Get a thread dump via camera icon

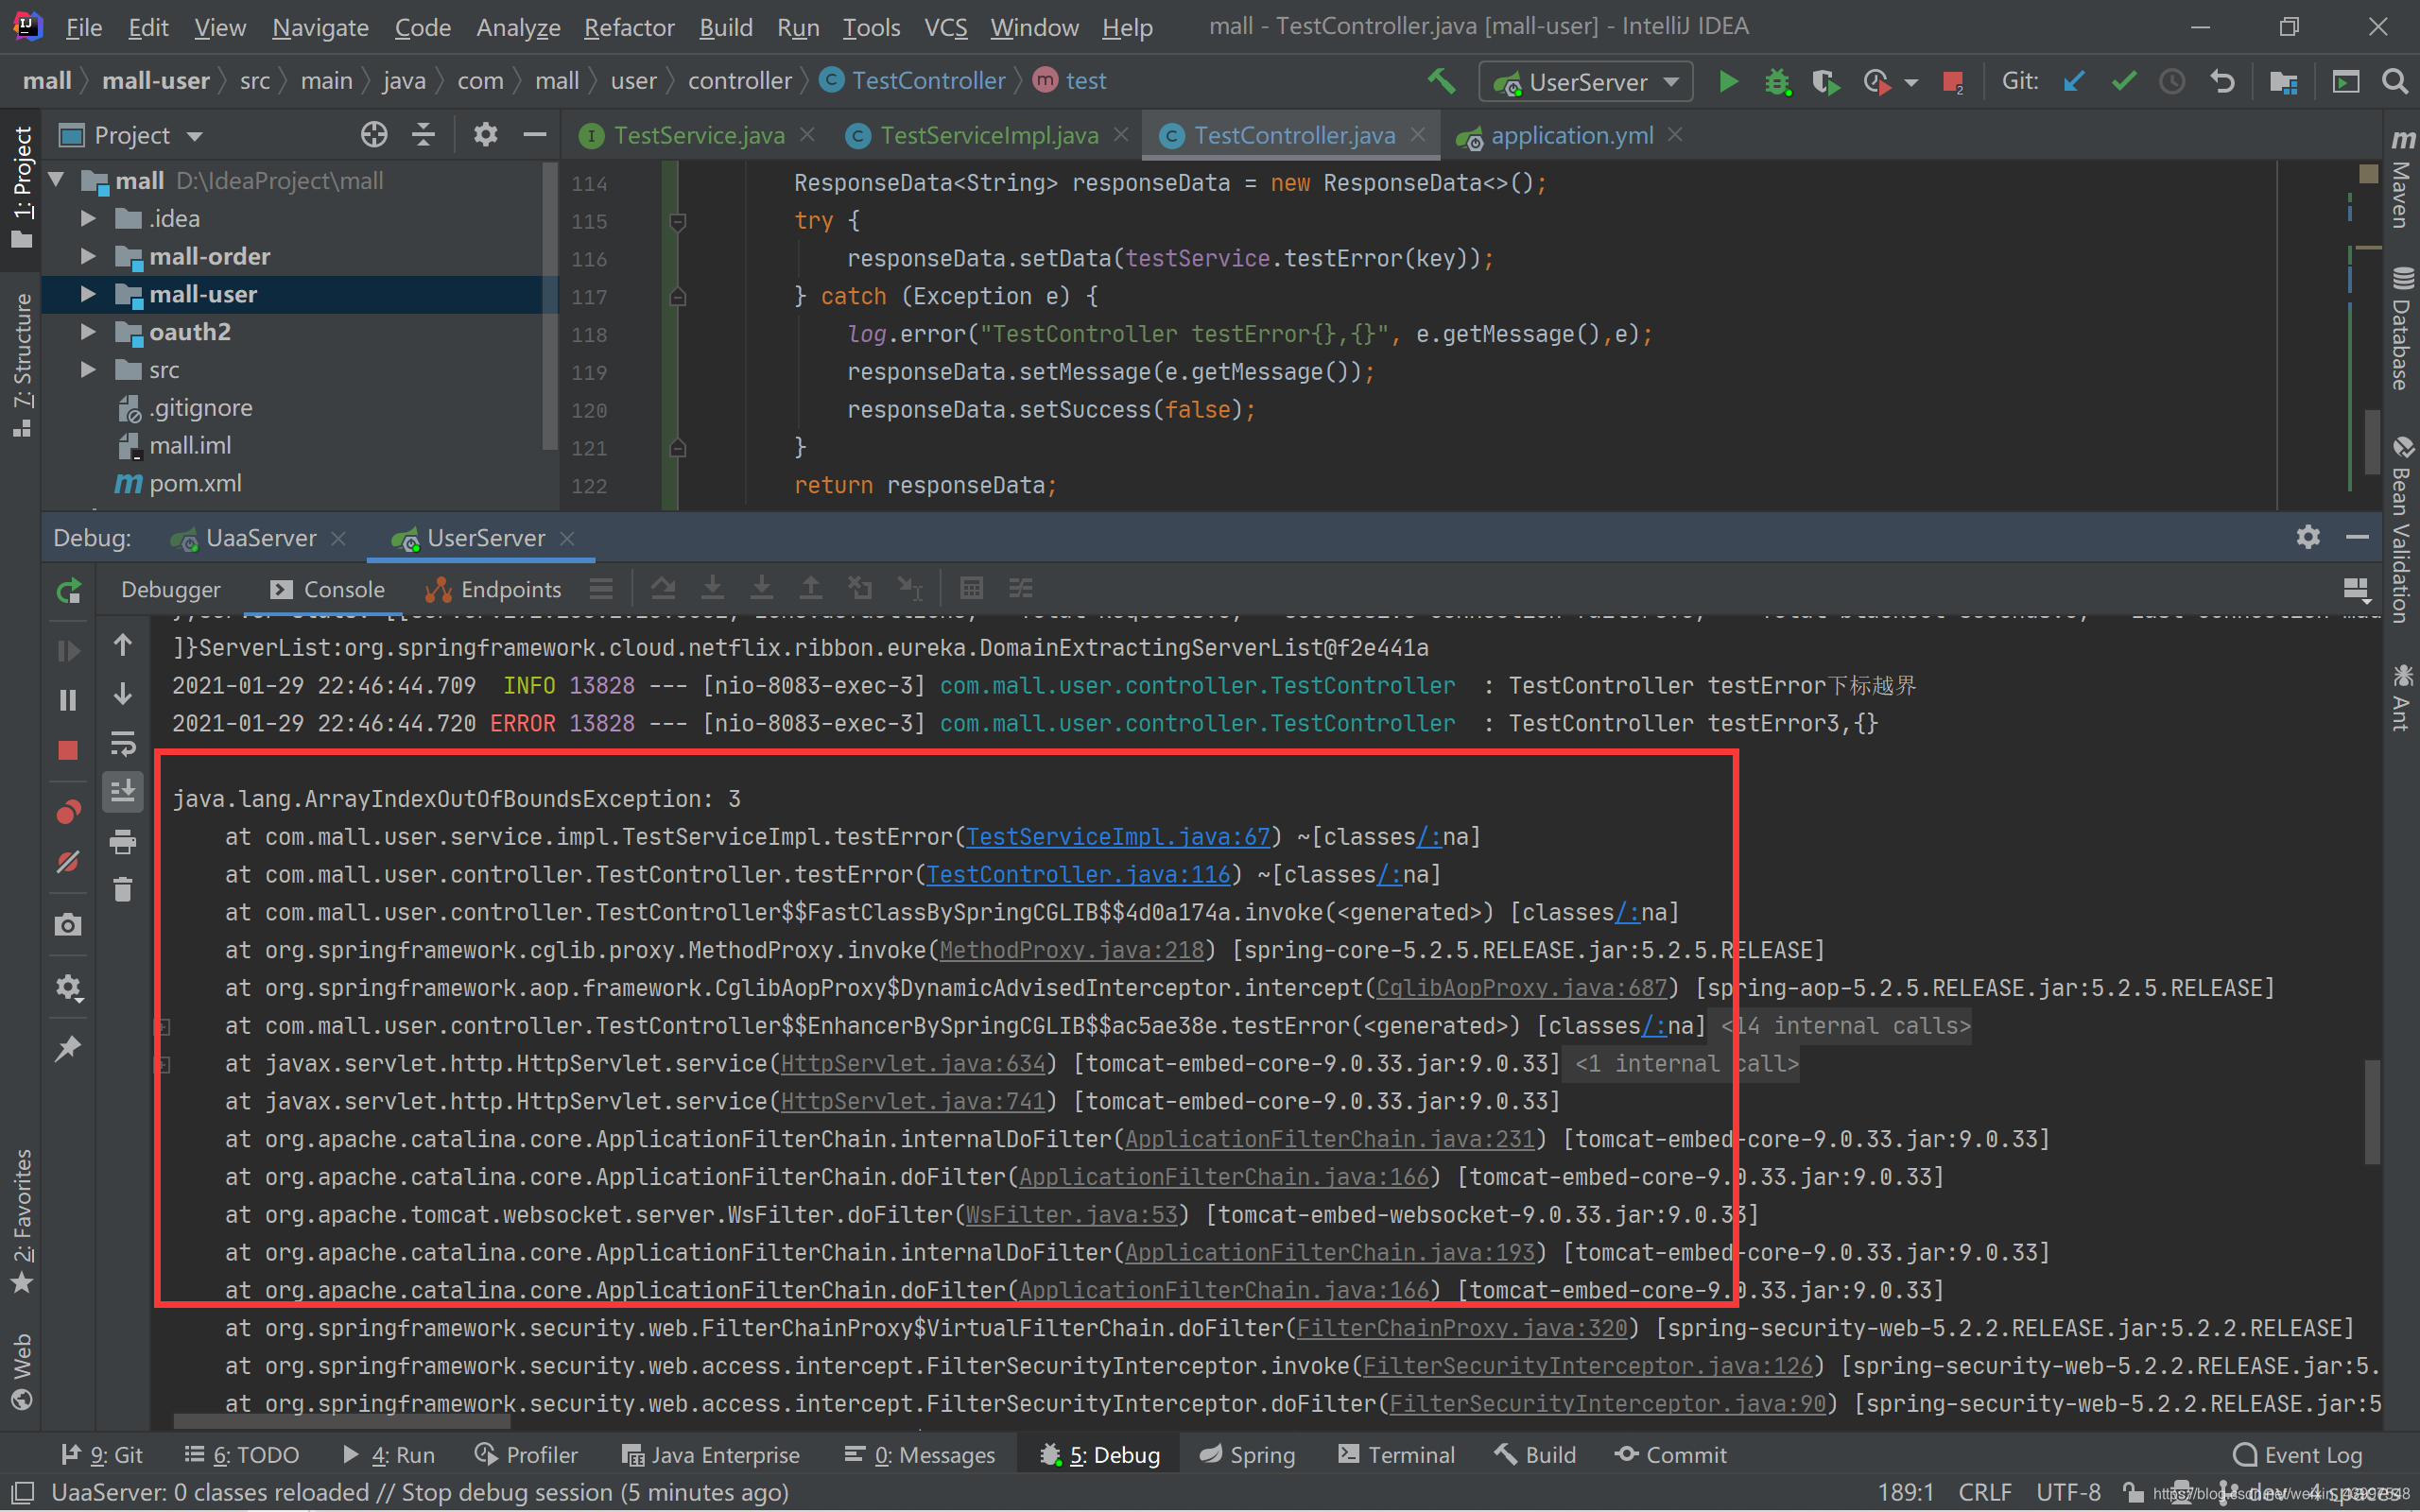pos(68,925)
